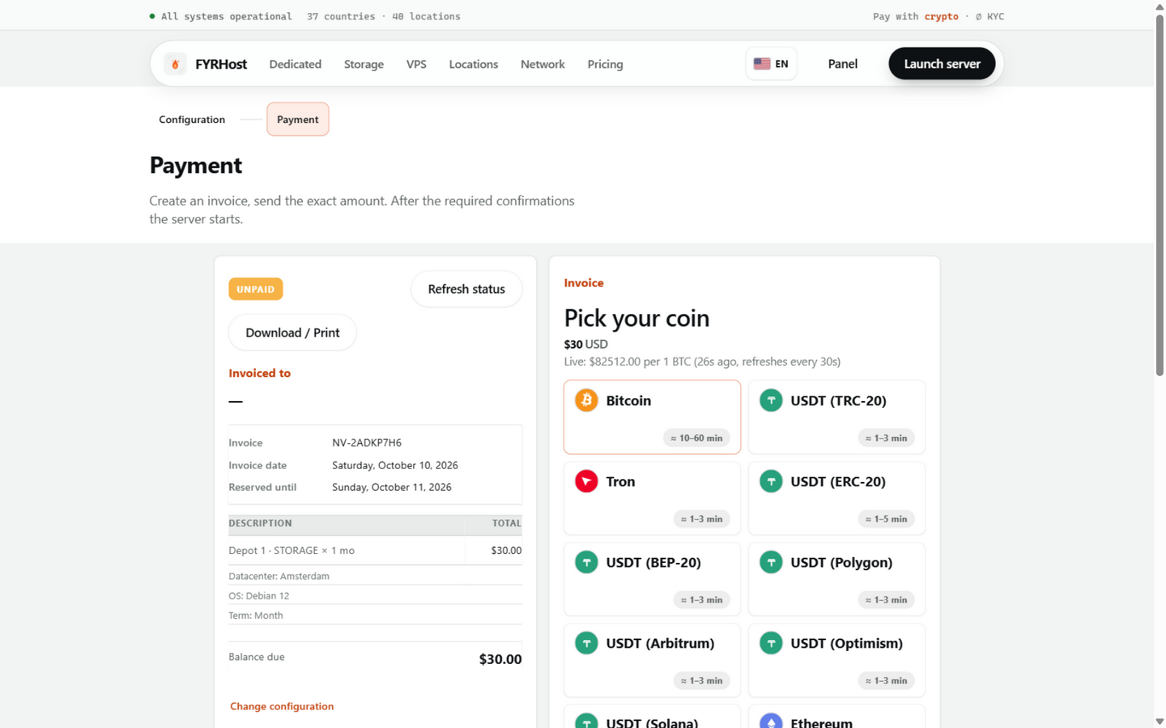Choose the USDT (Solana) coin option

click(652, 717)
